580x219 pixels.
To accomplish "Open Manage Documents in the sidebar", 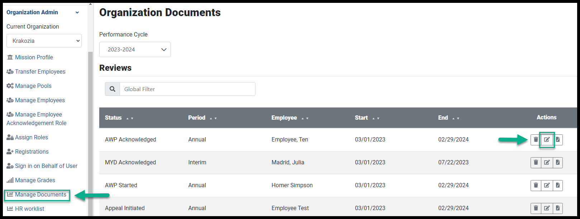I will tap(37, 195).
